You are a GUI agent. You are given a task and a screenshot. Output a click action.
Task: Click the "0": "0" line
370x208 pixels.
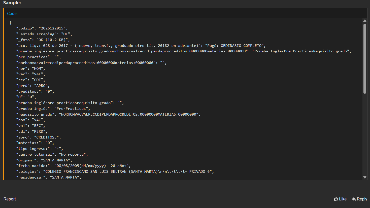(x=26, y=97)
